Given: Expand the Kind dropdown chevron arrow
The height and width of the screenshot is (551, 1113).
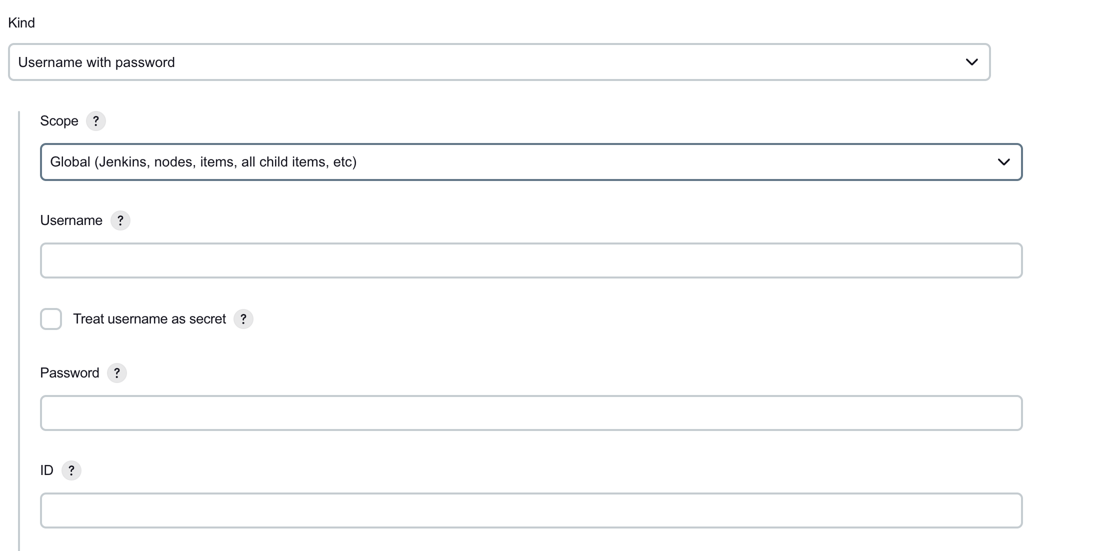Looking at the screenshot, I should click(x=971, y=62).
